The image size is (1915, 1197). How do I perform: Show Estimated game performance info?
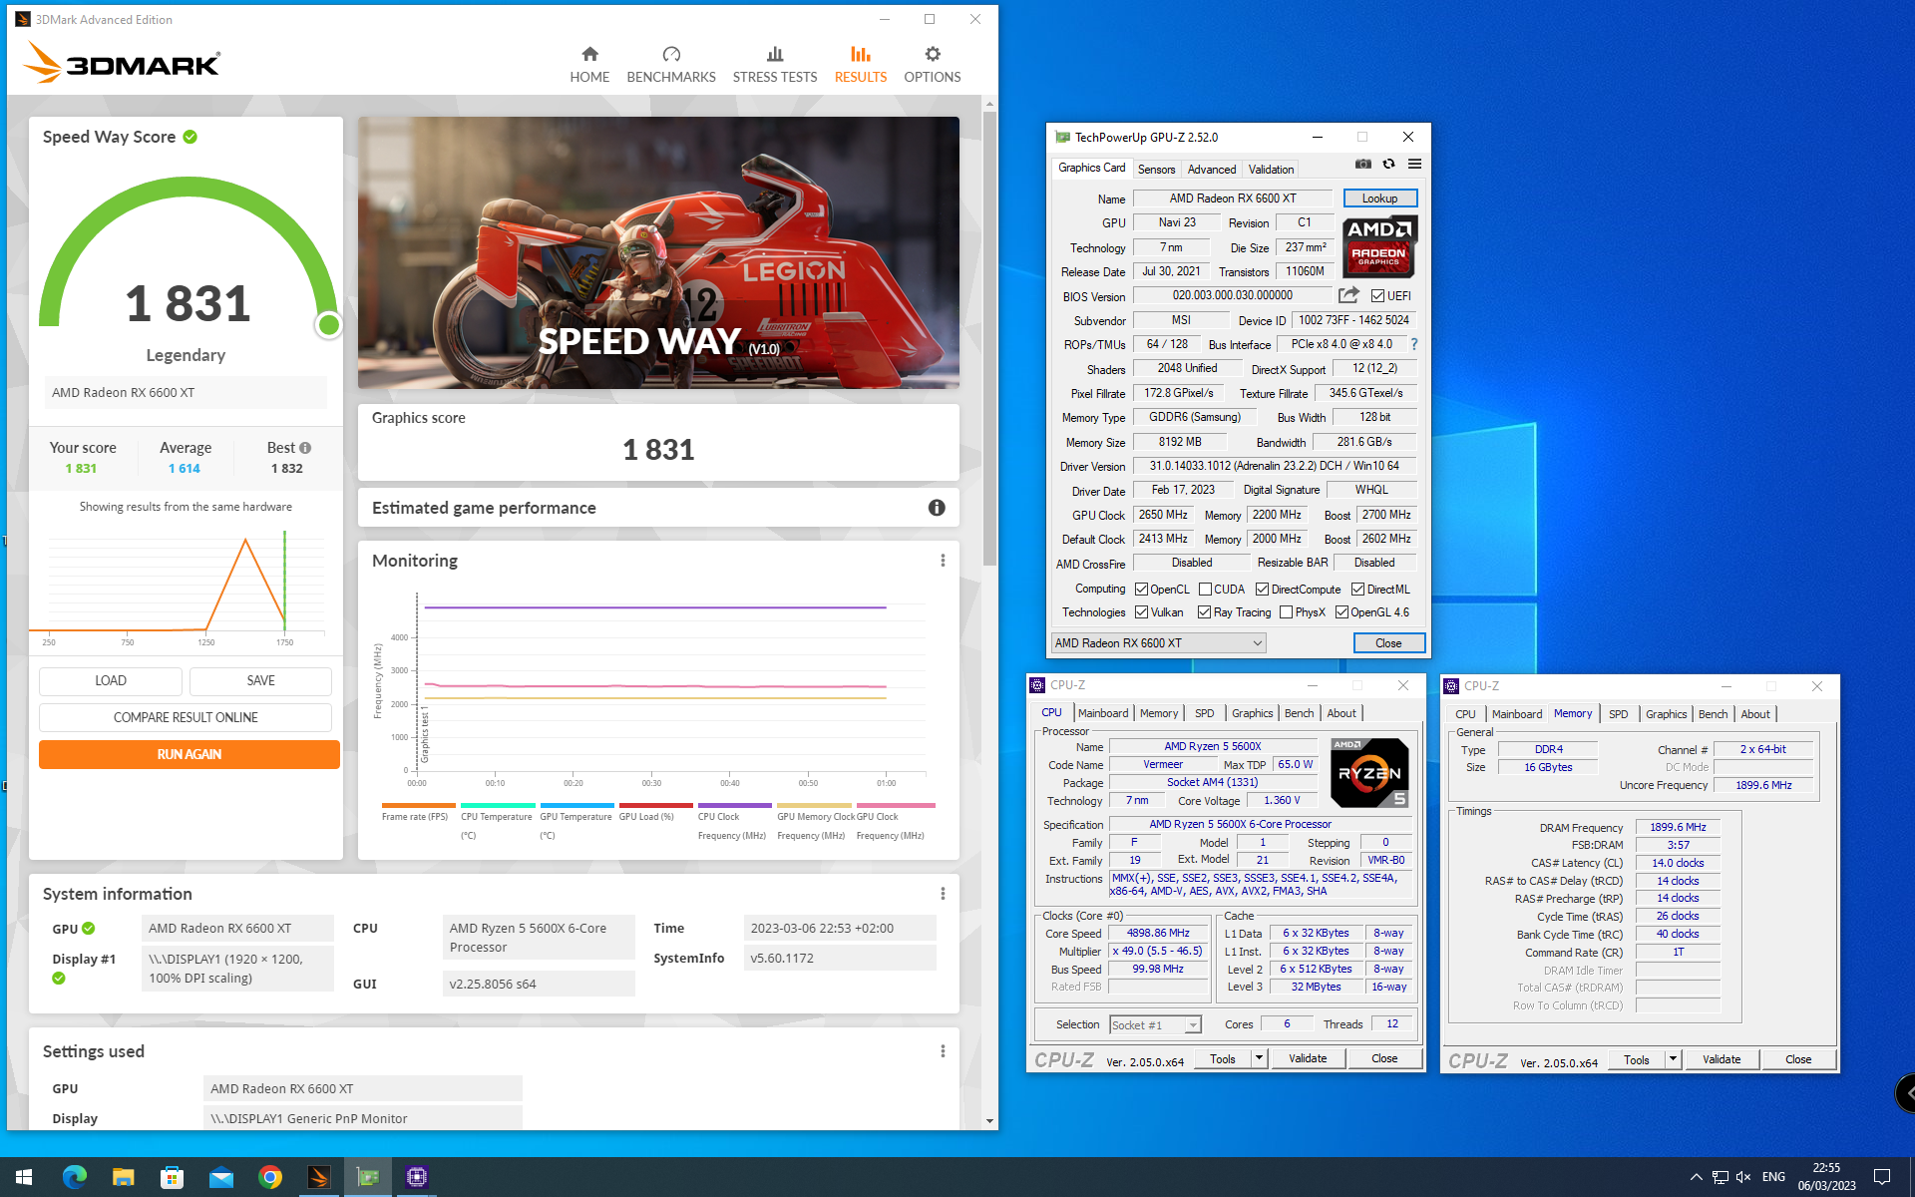coord(937,508)
